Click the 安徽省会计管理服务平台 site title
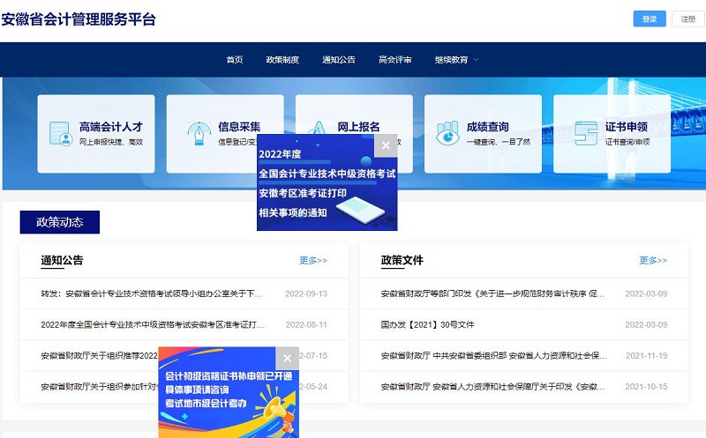Screen dimensions: 706x438 [x=79, y=19]
